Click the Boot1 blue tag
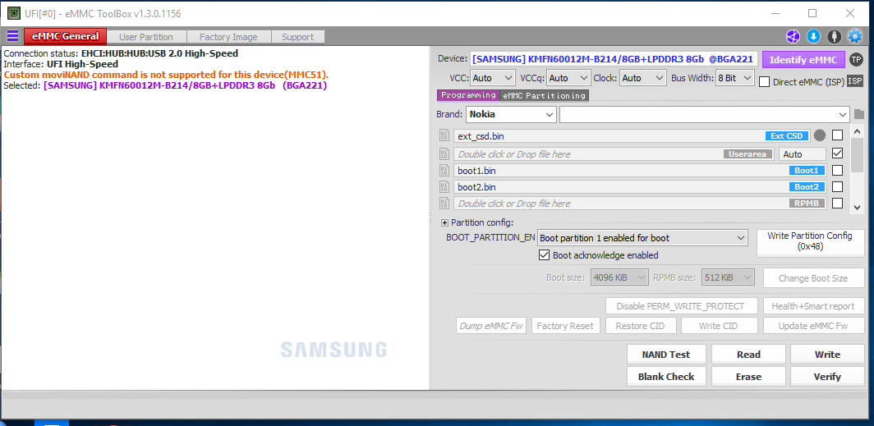Image resolution: width=874 pixels, height=426 pixels. pos(807,171)
